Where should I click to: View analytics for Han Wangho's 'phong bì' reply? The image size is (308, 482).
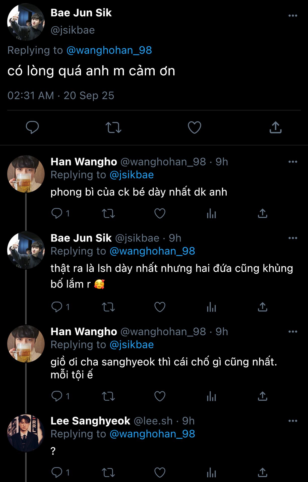point(211,214)
